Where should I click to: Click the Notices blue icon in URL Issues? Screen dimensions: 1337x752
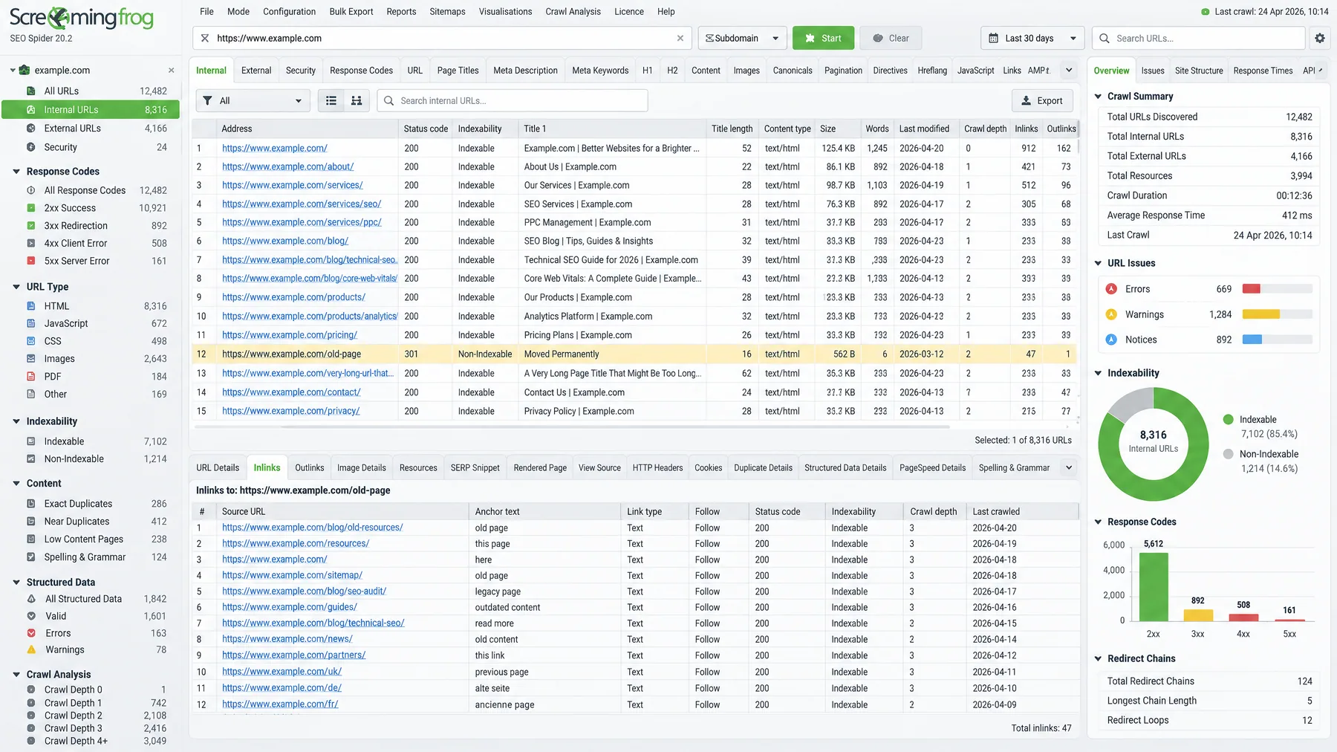pos(1111,340)
